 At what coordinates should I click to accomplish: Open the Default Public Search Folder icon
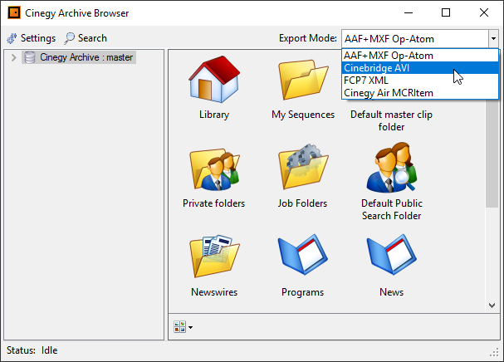pyautogui.click(x=392, y=168)
